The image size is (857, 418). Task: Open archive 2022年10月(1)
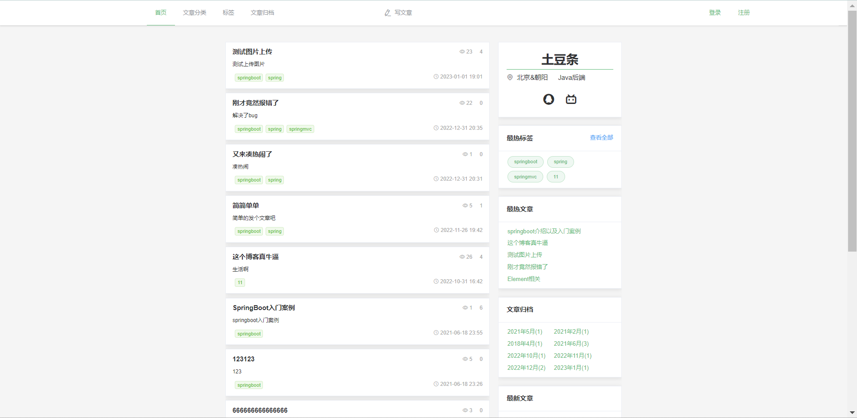526,356
